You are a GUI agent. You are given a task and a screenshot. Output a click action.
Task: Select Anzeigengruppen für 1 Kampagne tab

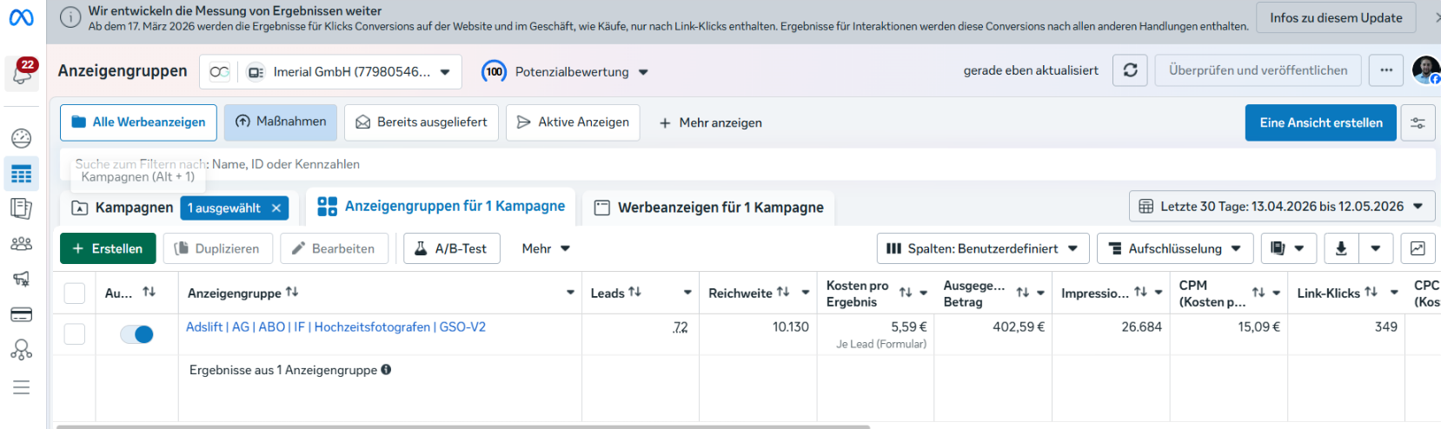pyautogui.click(x=442, y=207)
